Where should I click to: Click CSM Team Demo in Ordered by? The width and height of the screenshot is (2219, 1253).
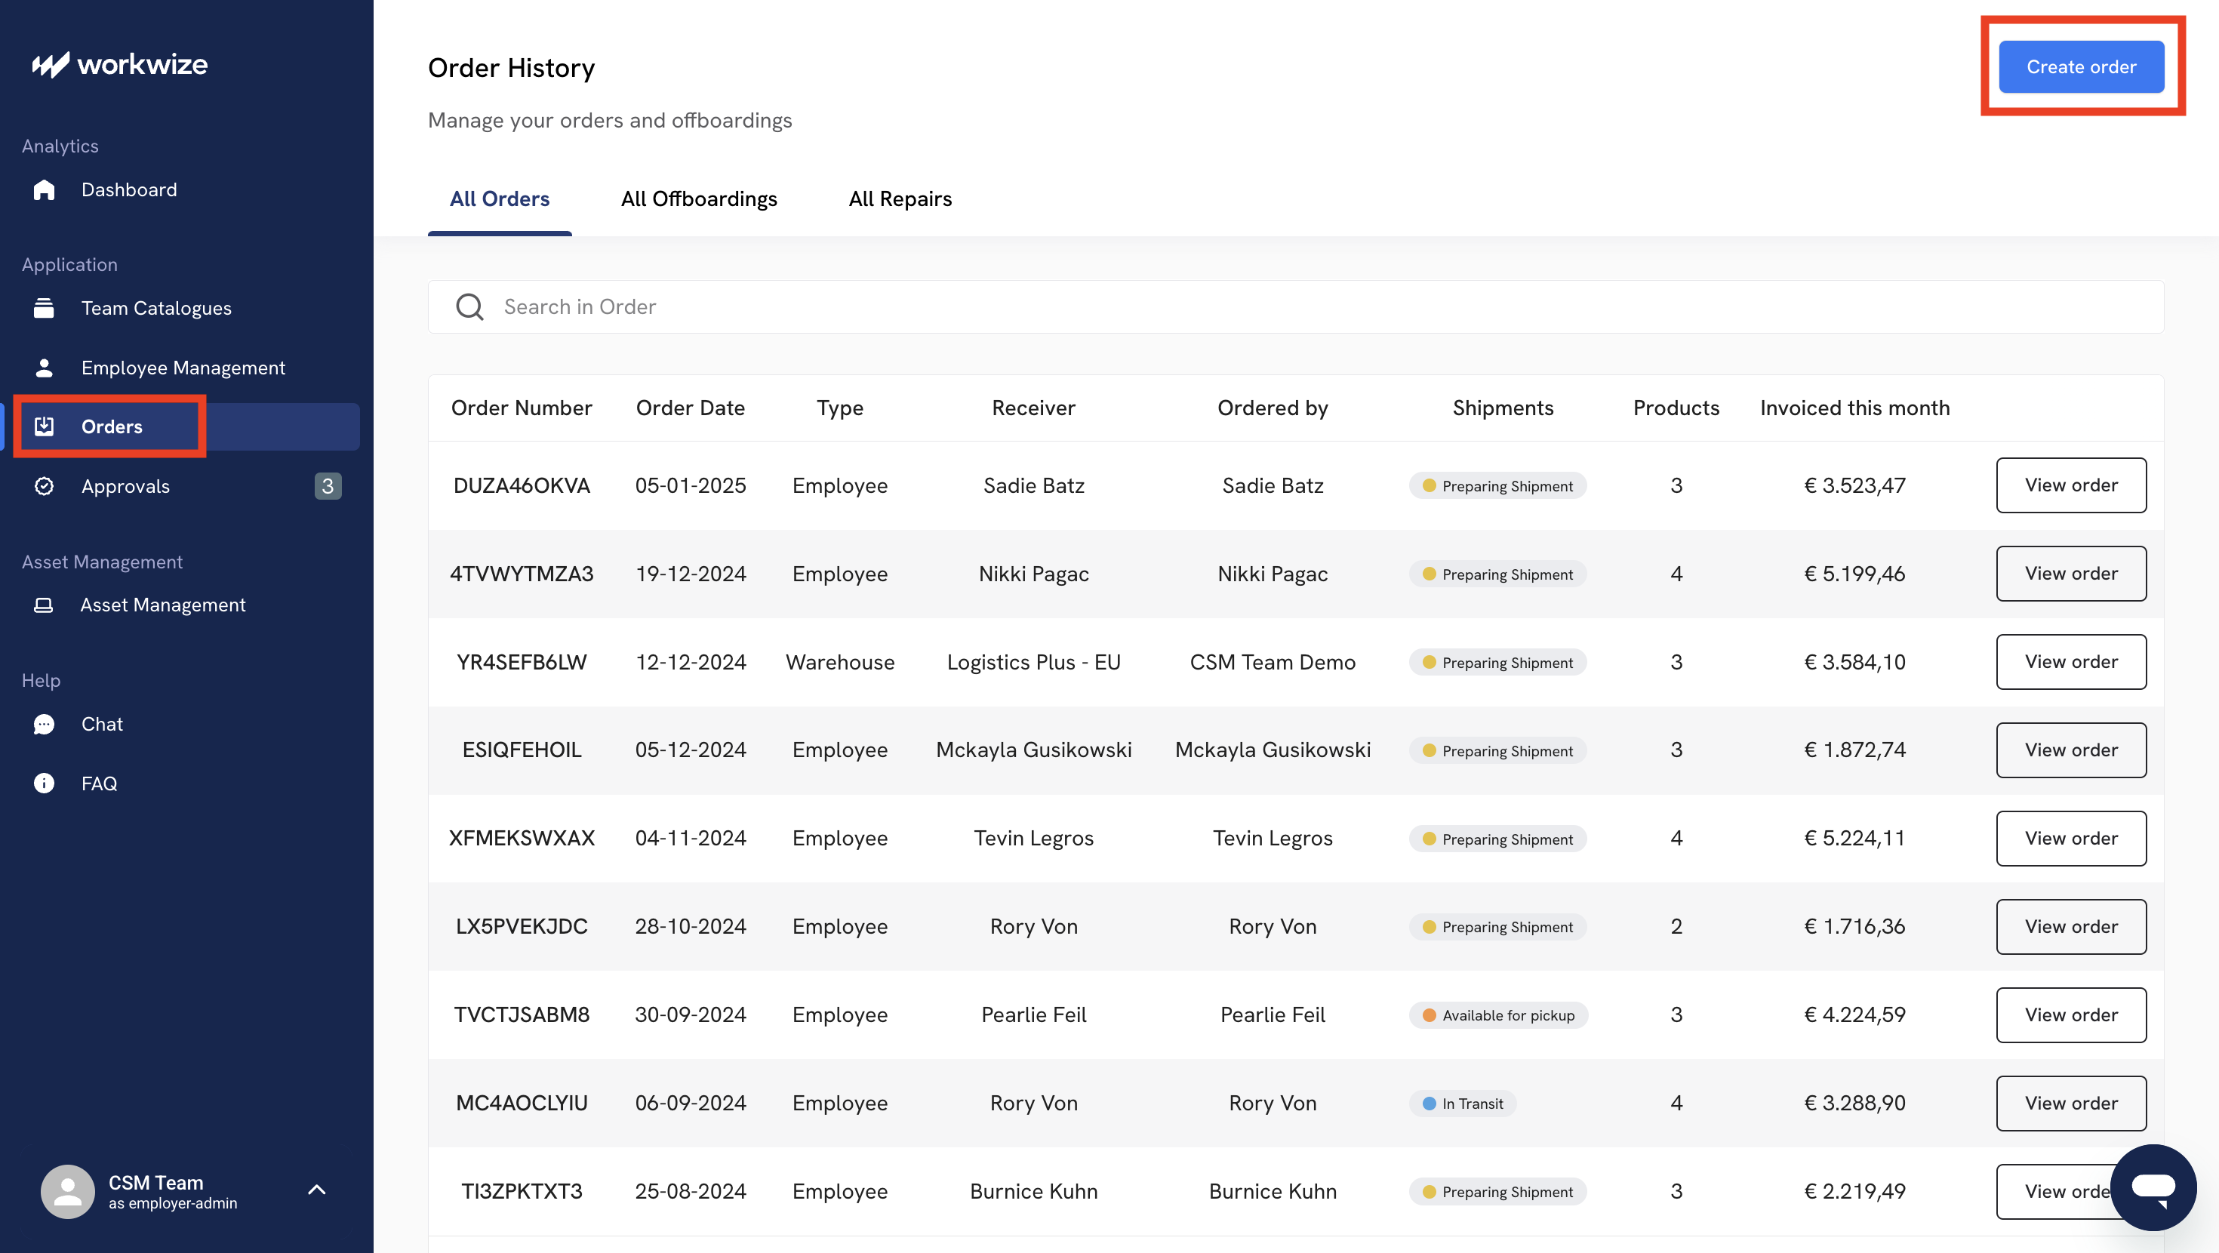point(1273,662)
